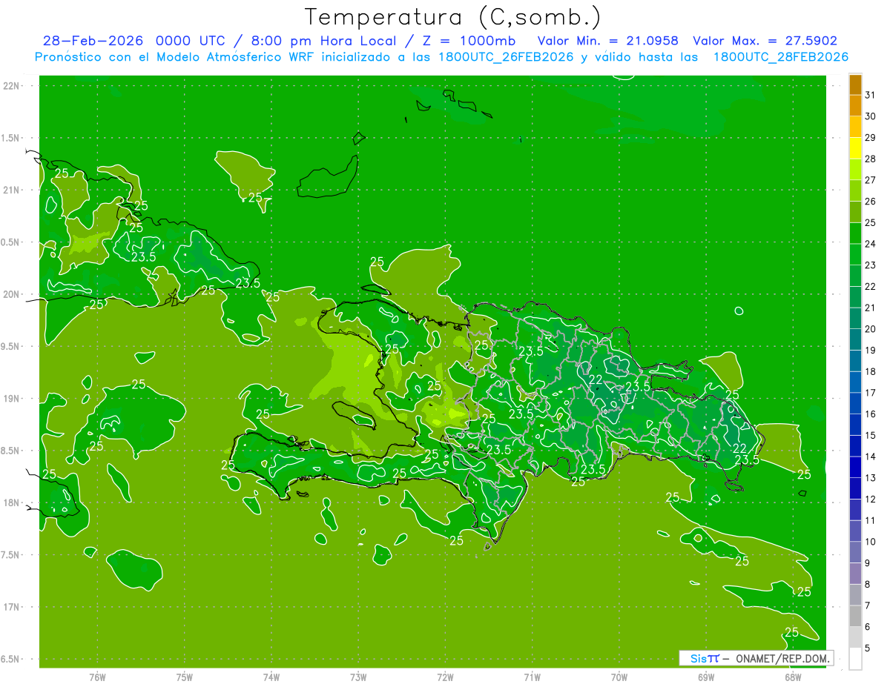Click legend value 24 on the color bar
The image size is (890, 687).
pos(870,244)
